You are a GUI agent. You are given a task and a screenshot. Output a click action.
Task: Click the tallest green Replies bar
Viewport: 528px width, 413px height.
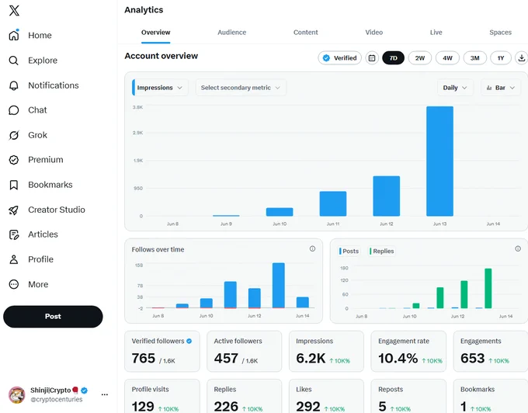point(488,289)
